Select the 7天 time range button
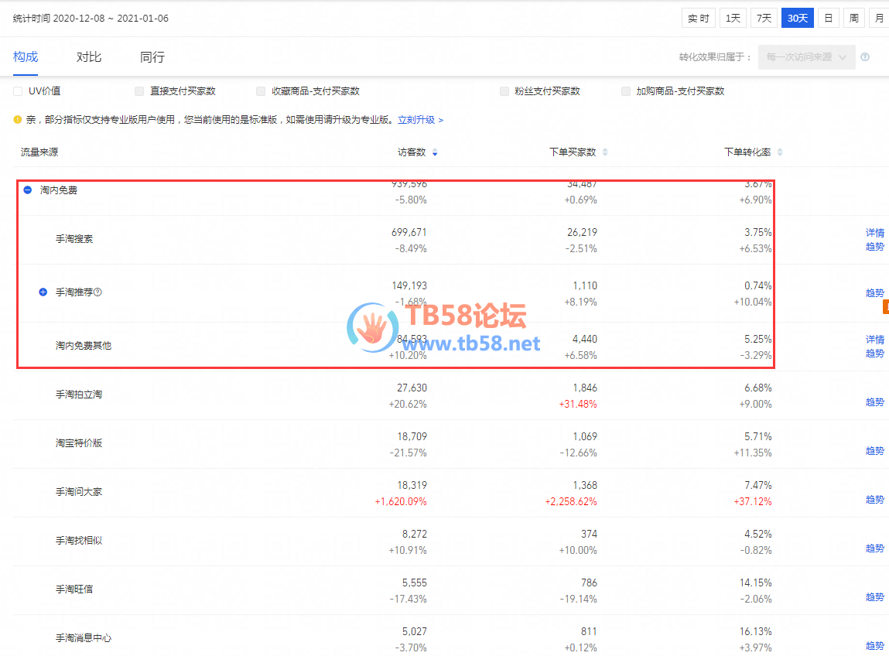 [764, 18]
